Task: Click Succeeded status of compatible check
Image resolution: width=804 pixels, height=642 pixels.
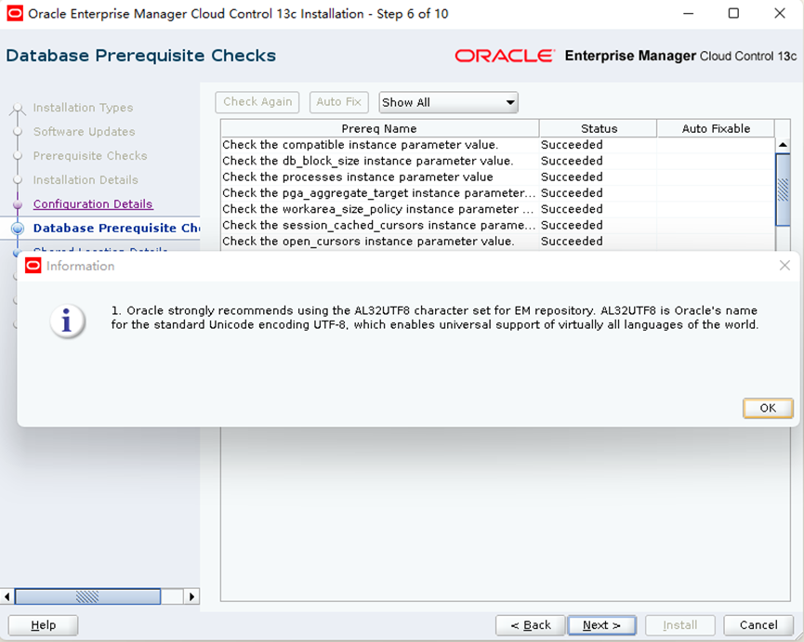Action: click(x=572, y=145)
